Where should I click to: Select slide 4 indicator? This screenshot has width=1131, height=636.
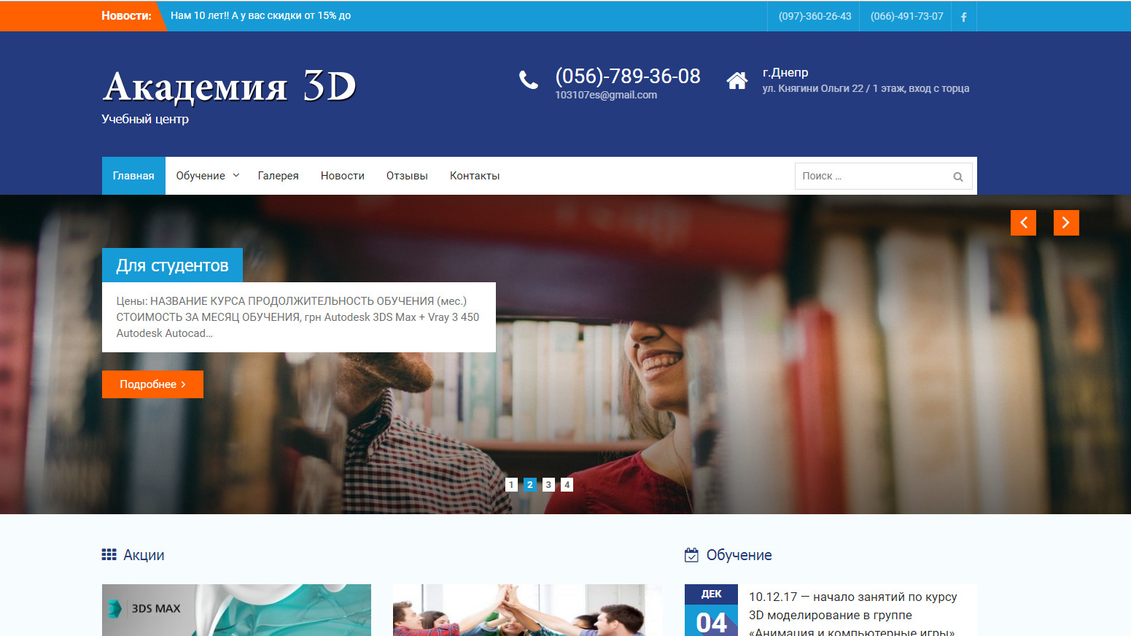(x=567, y=484)
